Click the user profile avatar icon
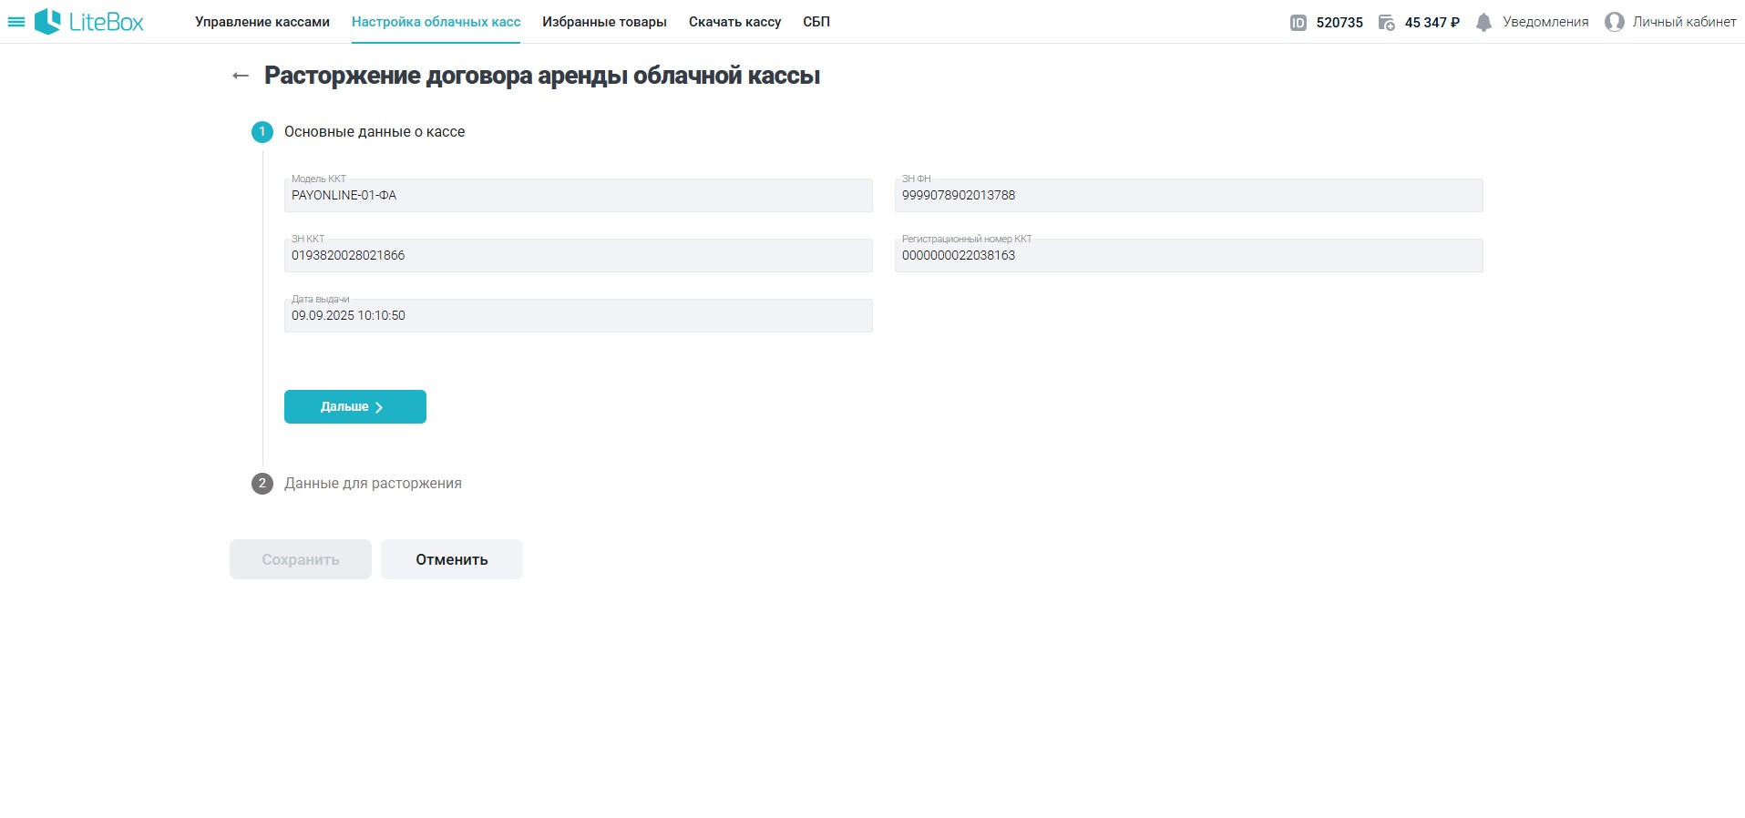This screenshot has width=1745, height=818. pyautogui.click(x=1614, y=22)
